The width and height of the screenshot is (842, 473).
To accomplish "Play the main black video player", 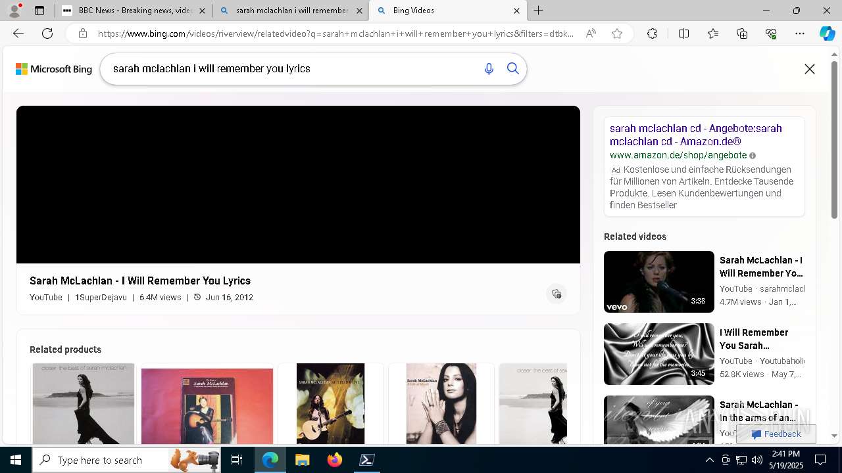I will pyautogui.click(x=298, y=185).
